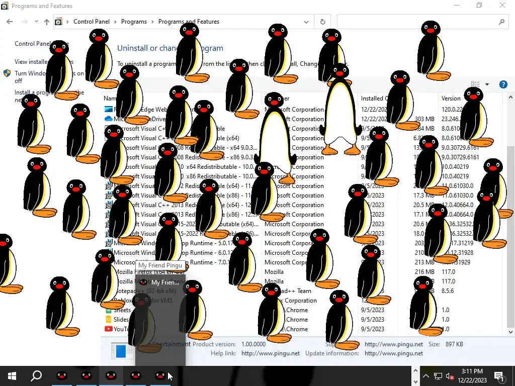Go back using the navigation back arrow
Screen dimensions: 515x386
(x=10, y=22)
